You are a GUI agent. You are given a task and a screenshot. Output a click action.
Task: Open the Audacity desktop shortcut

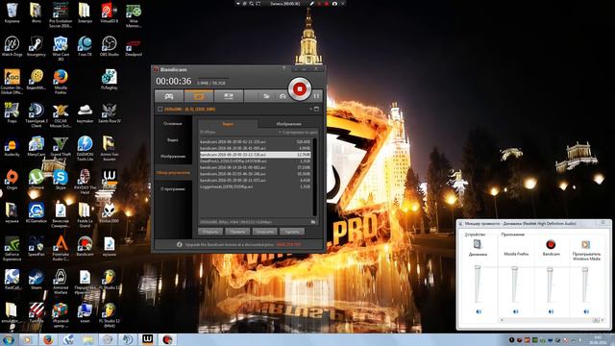12,146
